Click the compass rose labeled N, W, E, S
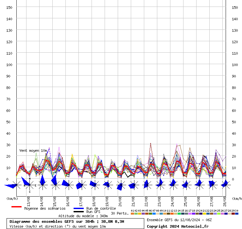242x229 pixels. tap(29, 185)
